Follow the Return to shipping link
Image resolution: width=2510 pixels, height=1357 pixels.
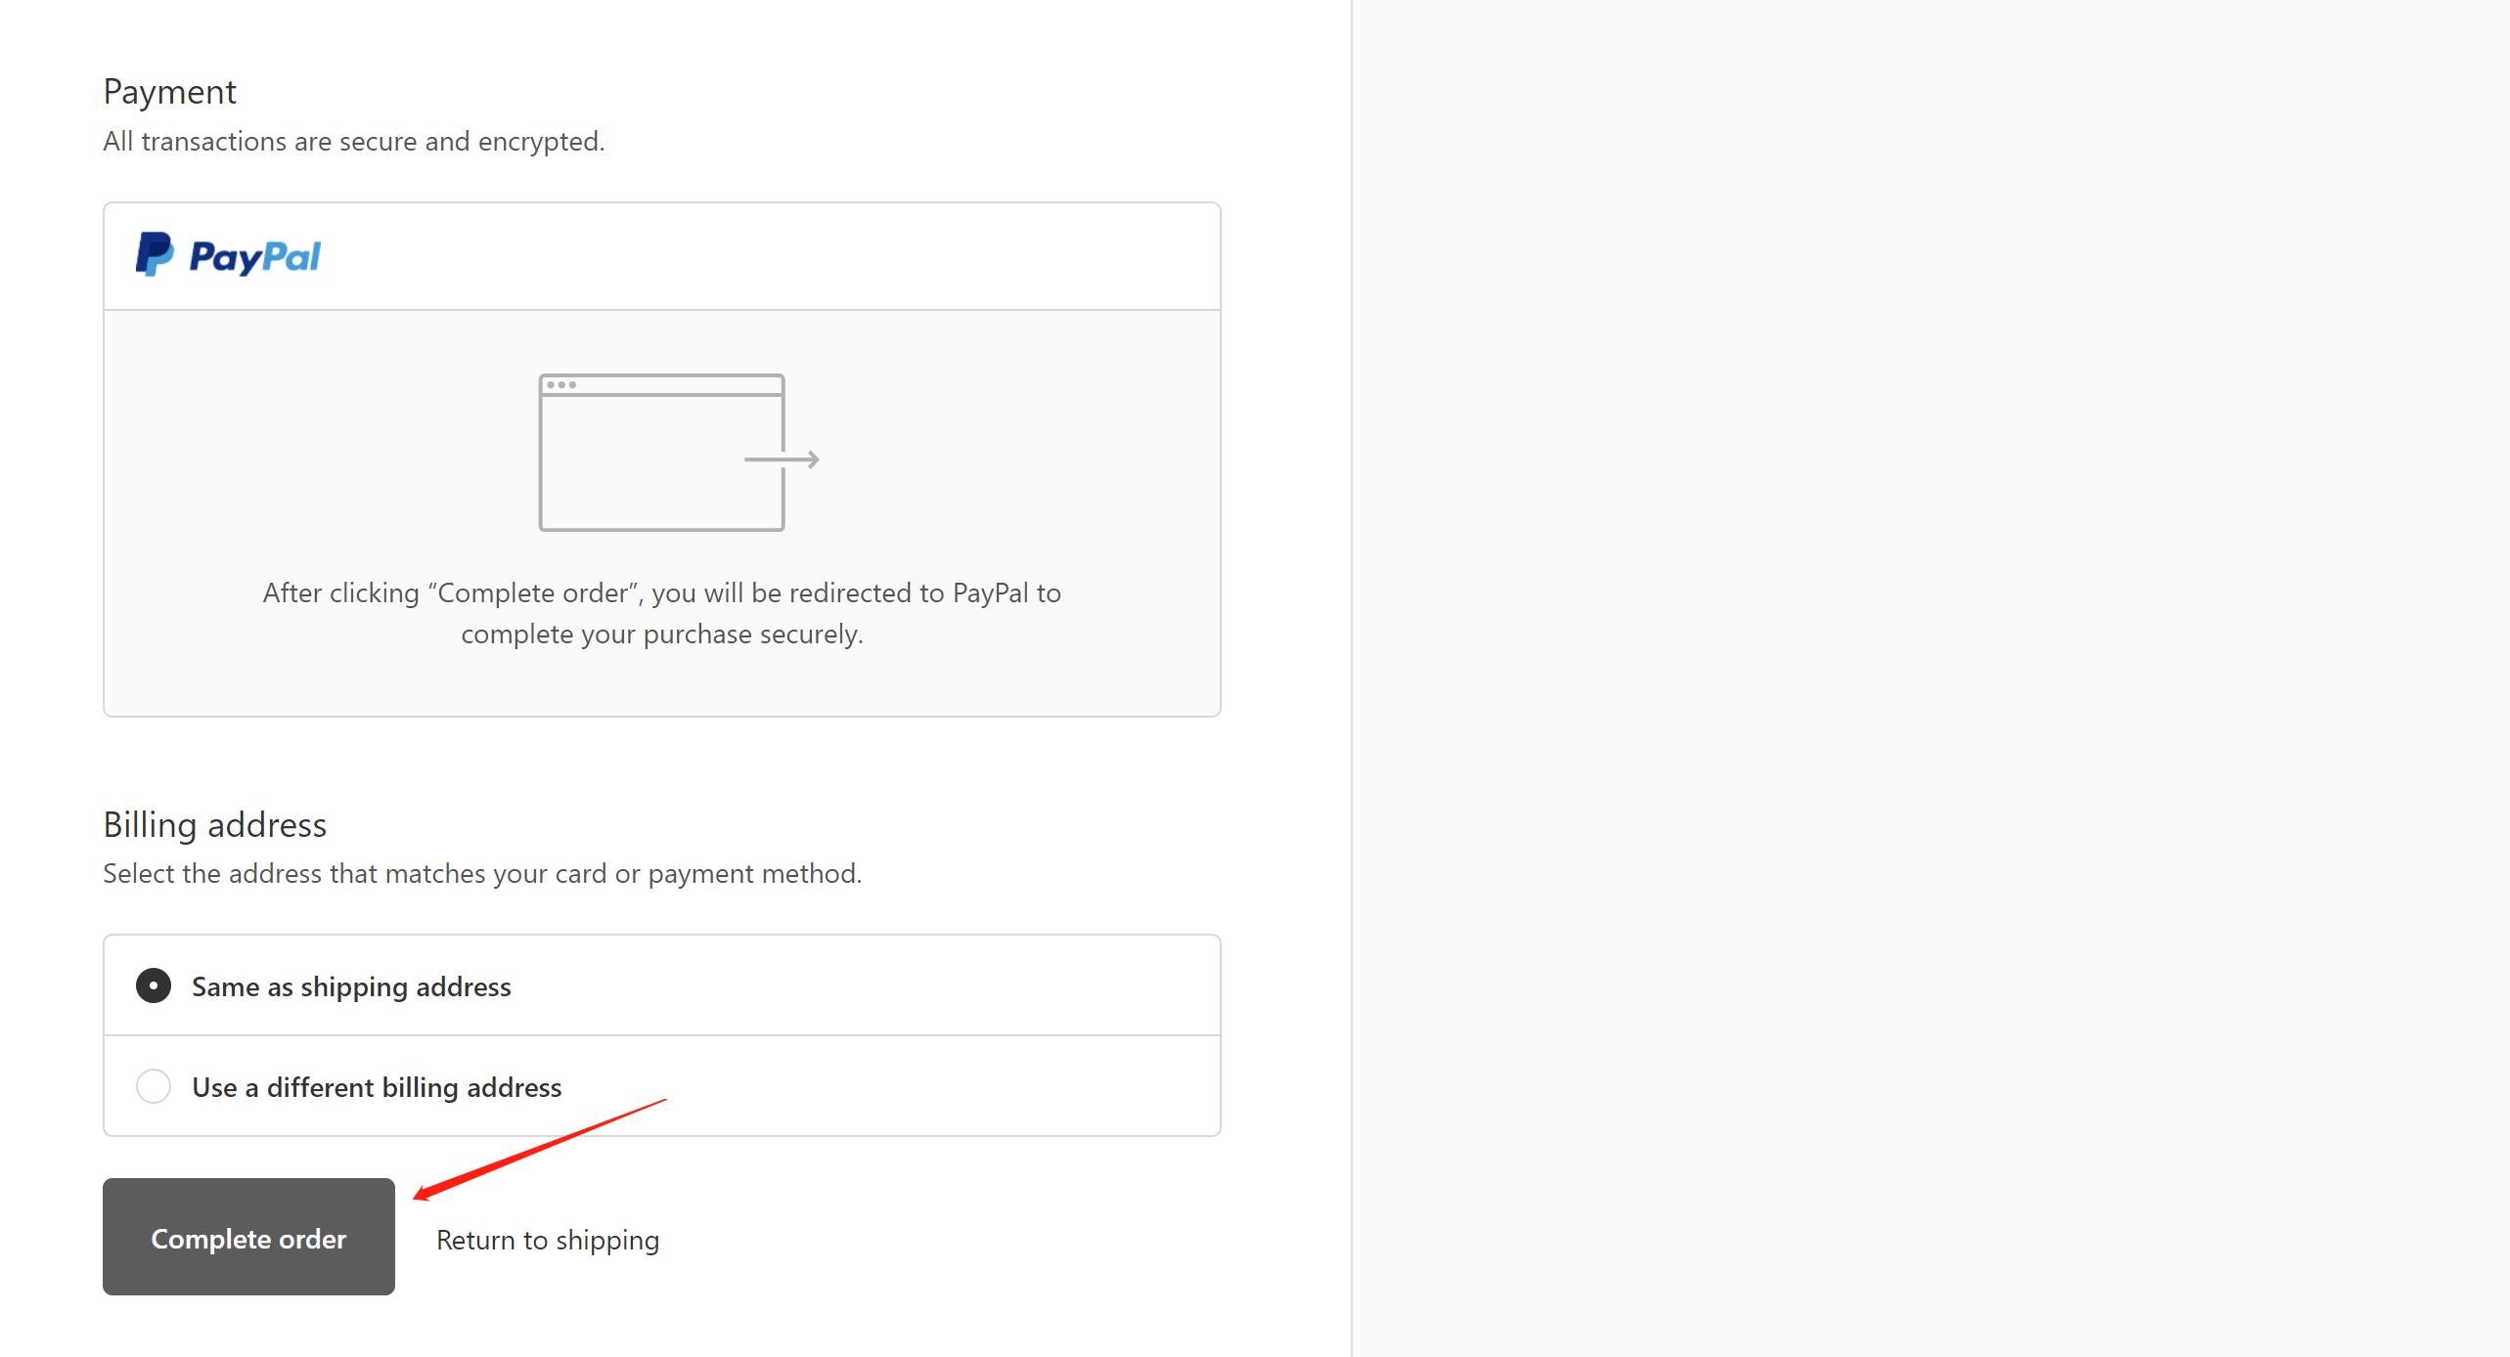pyautogui.click(x=548, y=1240)
